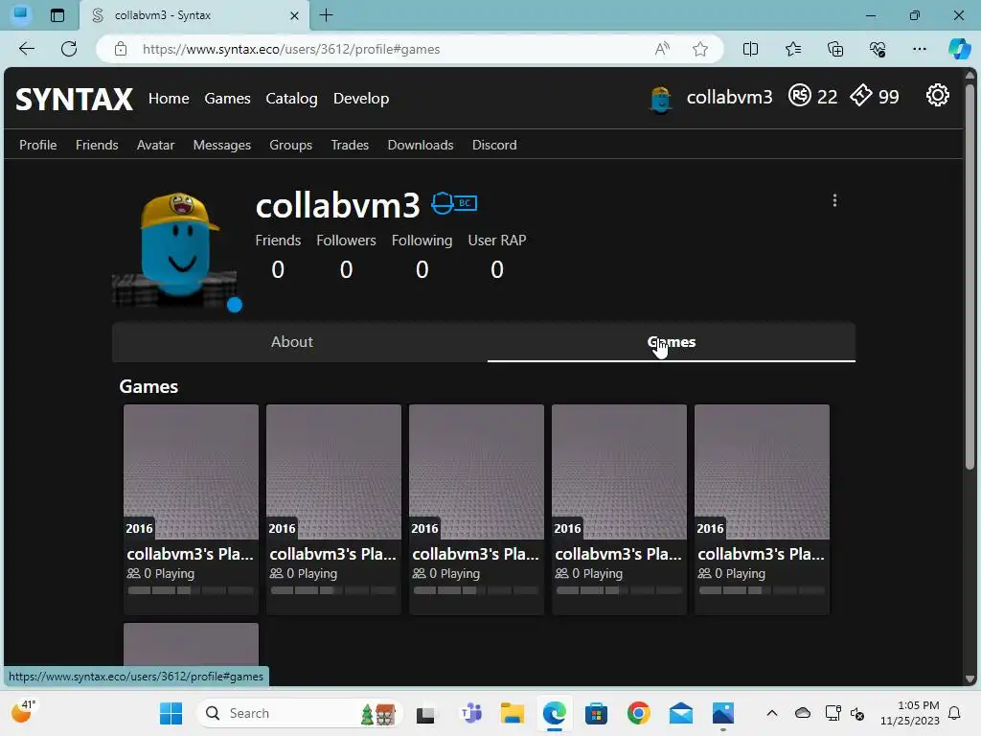Go to Home in top navigation
The image size is (981, 736).
(169, 99)
